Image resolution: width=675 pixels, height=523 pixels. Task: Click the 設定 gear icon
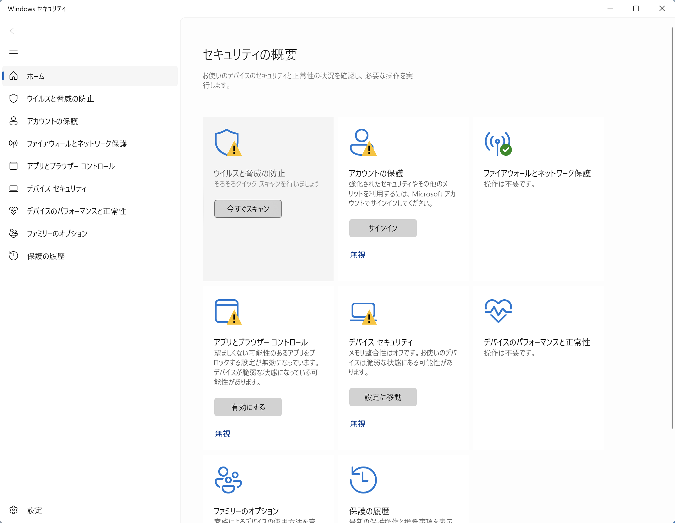[x=13, y=510]
